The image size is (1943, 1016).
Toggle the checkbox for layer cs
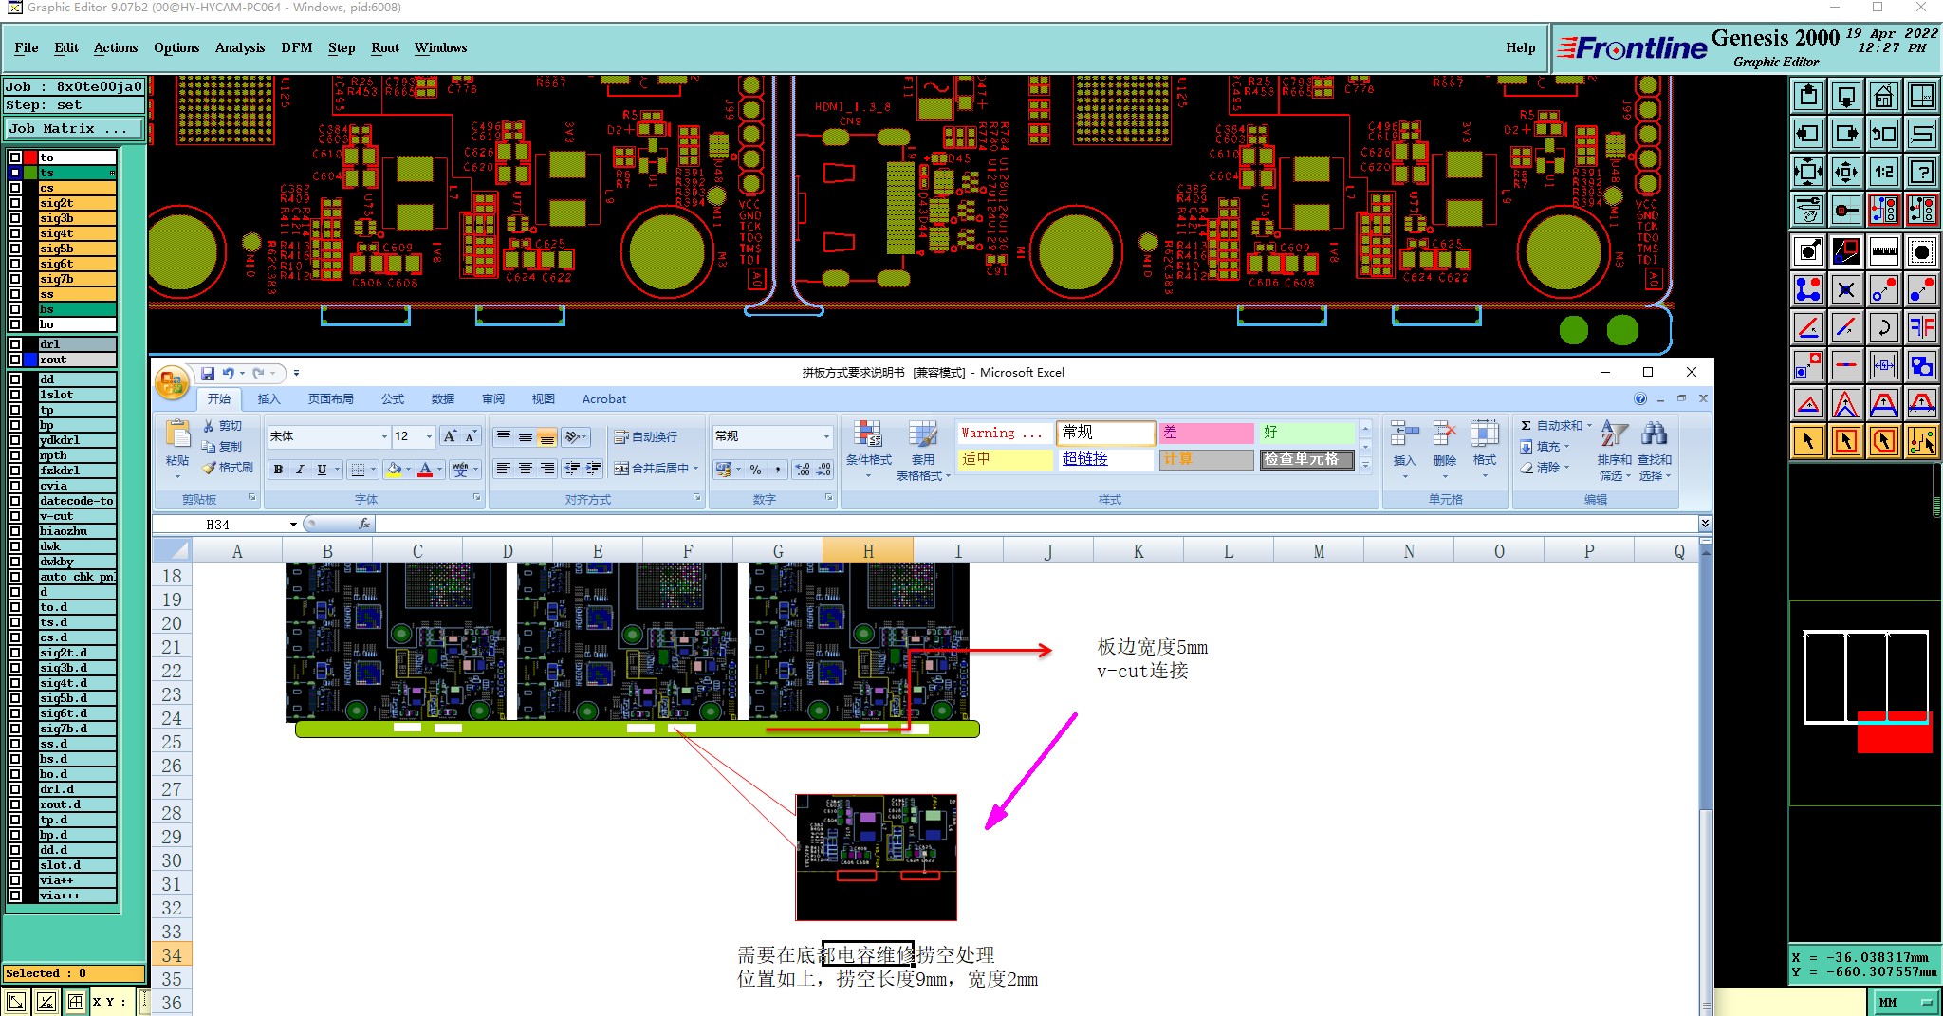pos(15,188)
